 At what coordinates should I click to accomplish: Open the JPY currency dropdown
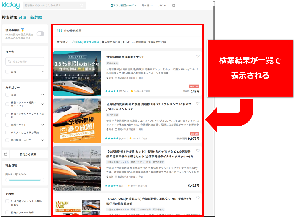tap(162, 6)
